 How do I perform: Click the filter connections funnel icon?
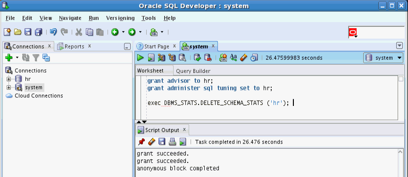(36, 57)
